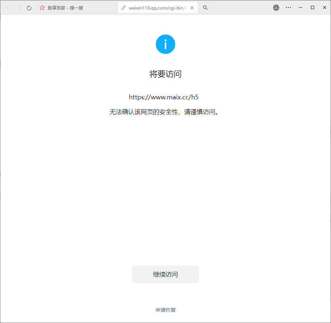Open search with the magnifier icon
This screenshot has height=323, width=331.
205,8
